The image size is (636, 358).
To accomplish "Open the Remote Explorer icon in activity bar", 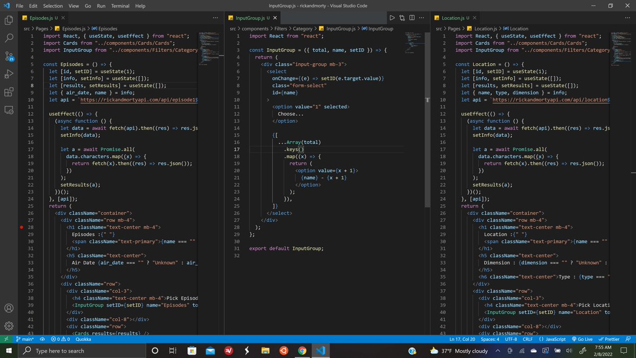I will click(8, 110).
